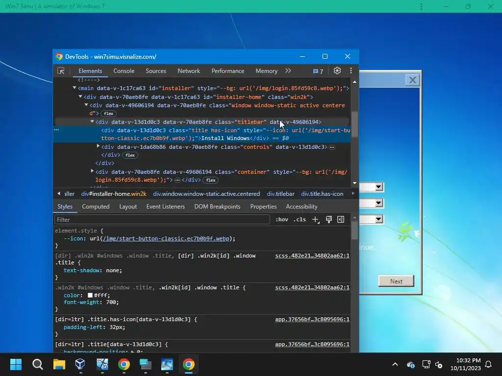Collapse the window-static div node
Image resolution: width=502 pixels, height=376 pixels.
coord(86,105)
